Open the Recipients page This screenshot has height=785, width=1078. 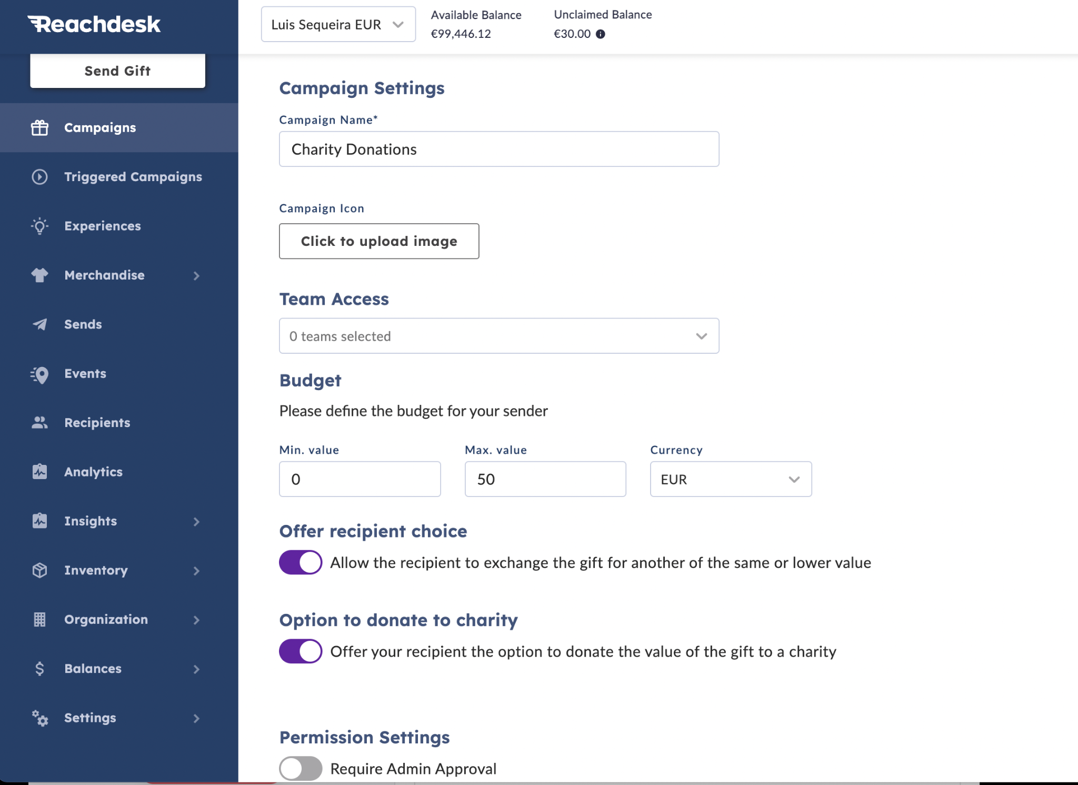119,423
